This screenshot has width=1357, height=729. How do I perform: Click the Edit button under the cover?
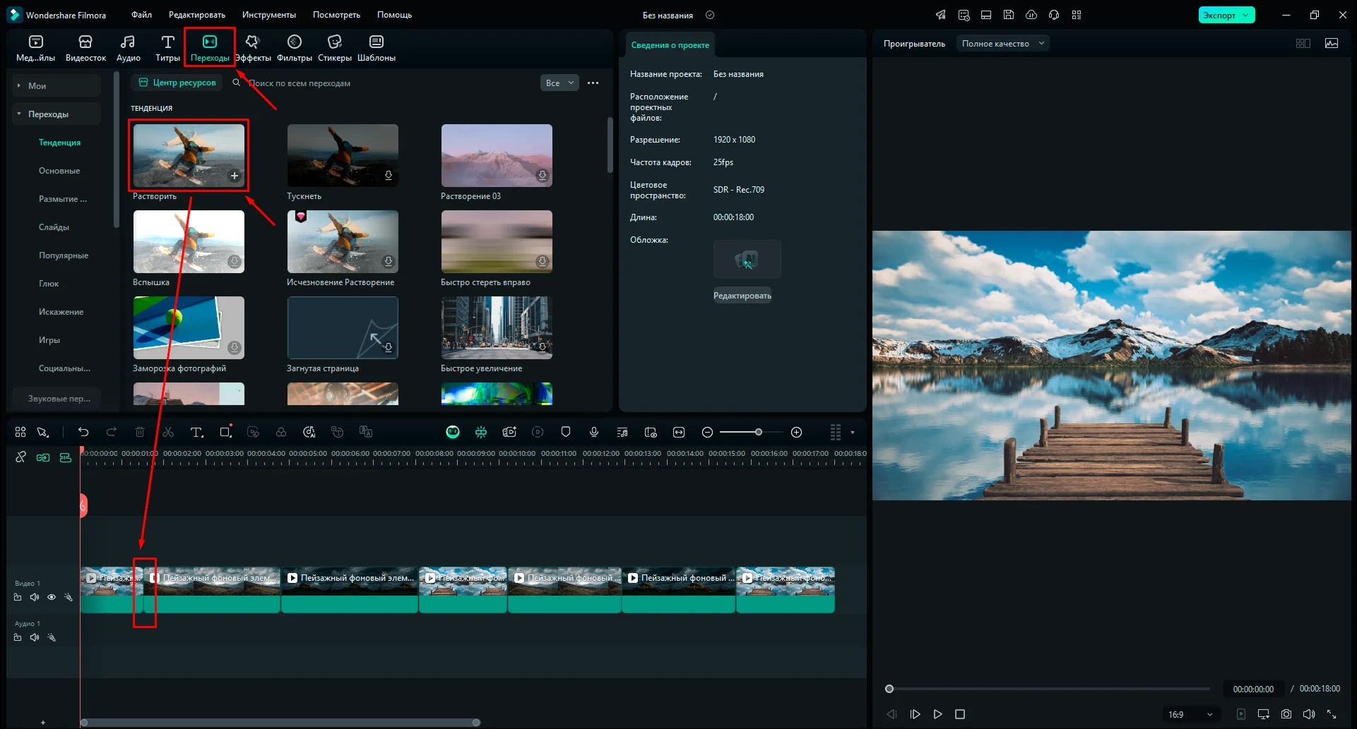(x=742, y=296)
